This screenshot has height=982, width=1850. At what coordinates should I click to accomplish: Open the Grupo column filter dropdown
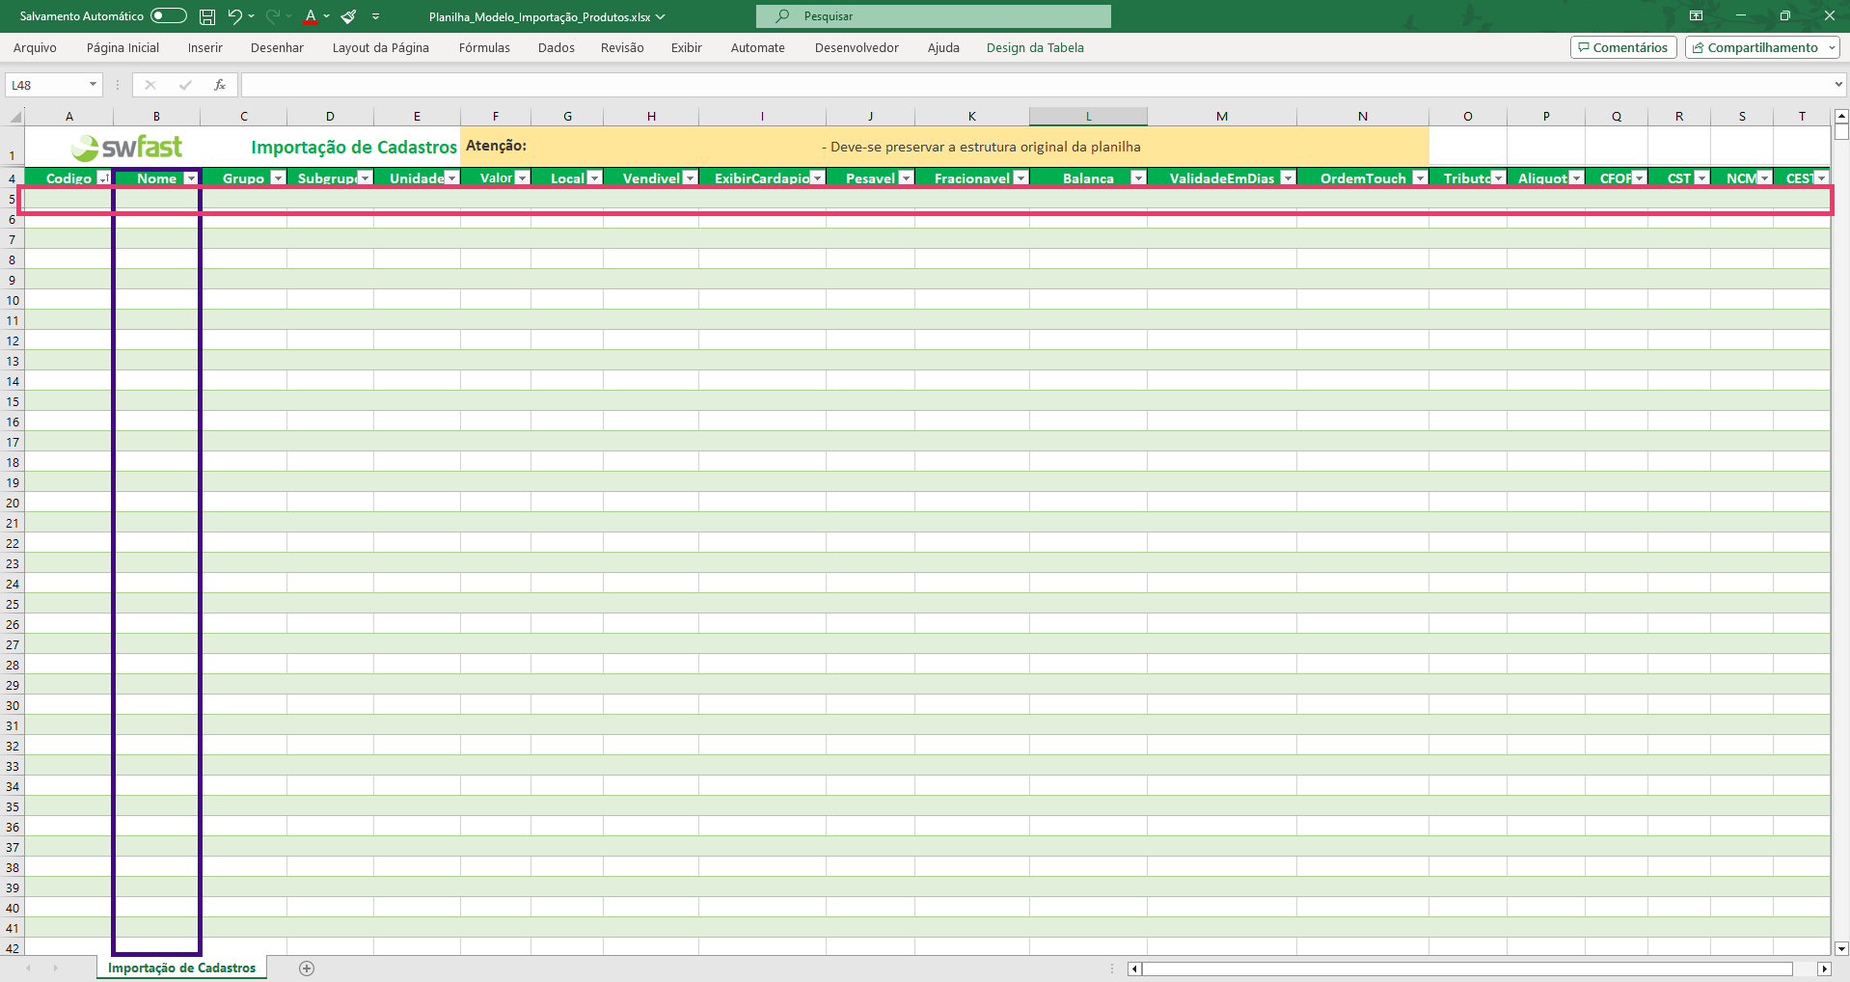[x=278, y=177]
